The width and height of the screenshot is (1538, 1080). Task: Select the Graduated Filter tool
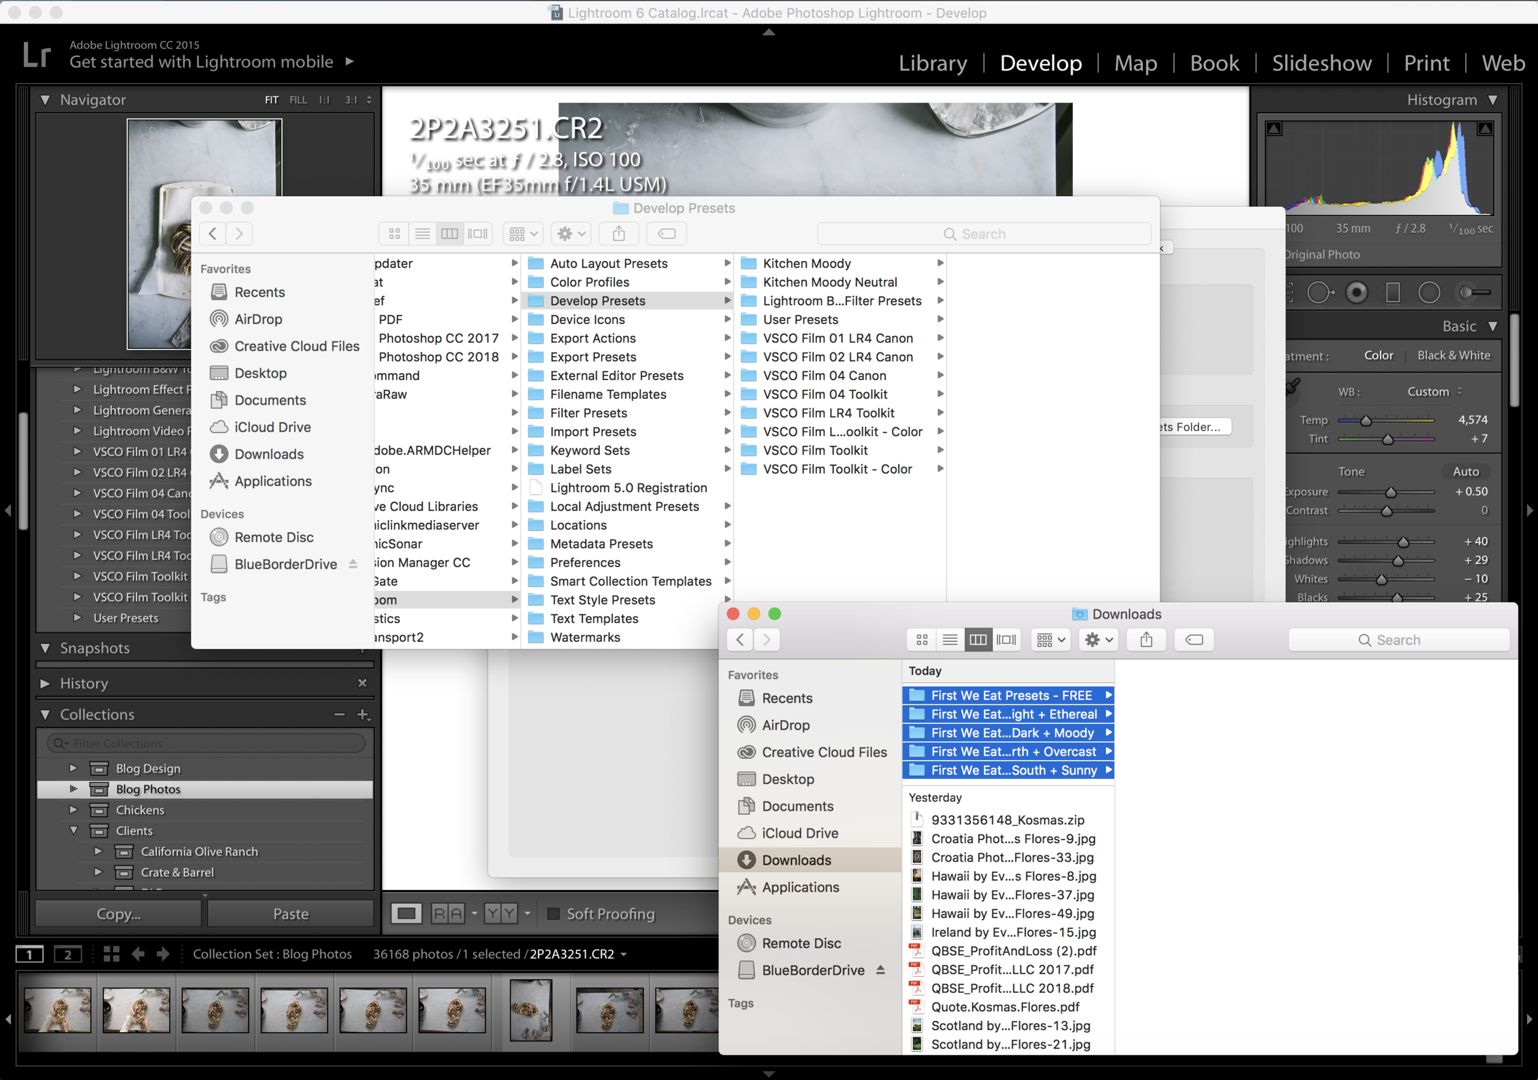1393,293
